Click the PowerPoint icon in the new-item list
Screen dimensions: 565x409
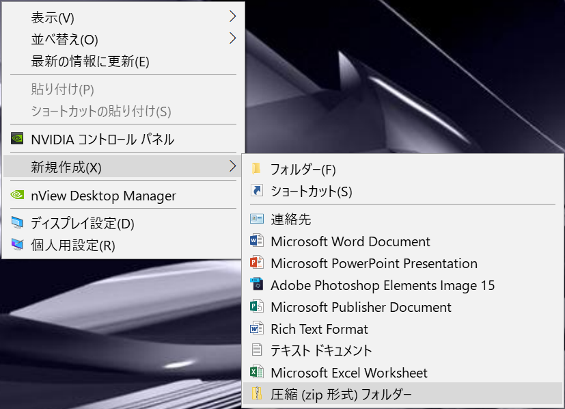point(257,263)
